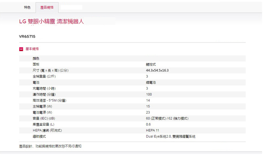Select the model number VR65715
The height and width of the screenshot is (157, 263).
27,36
